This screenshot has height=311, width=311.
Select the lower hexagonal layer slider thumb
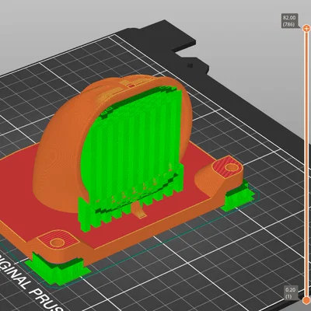pyautogui.click(x=306, y=301)
